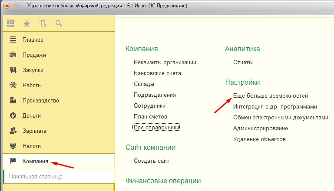334x191 pixels.
Task: Click the Закупки cart icon
Action: 13,70
